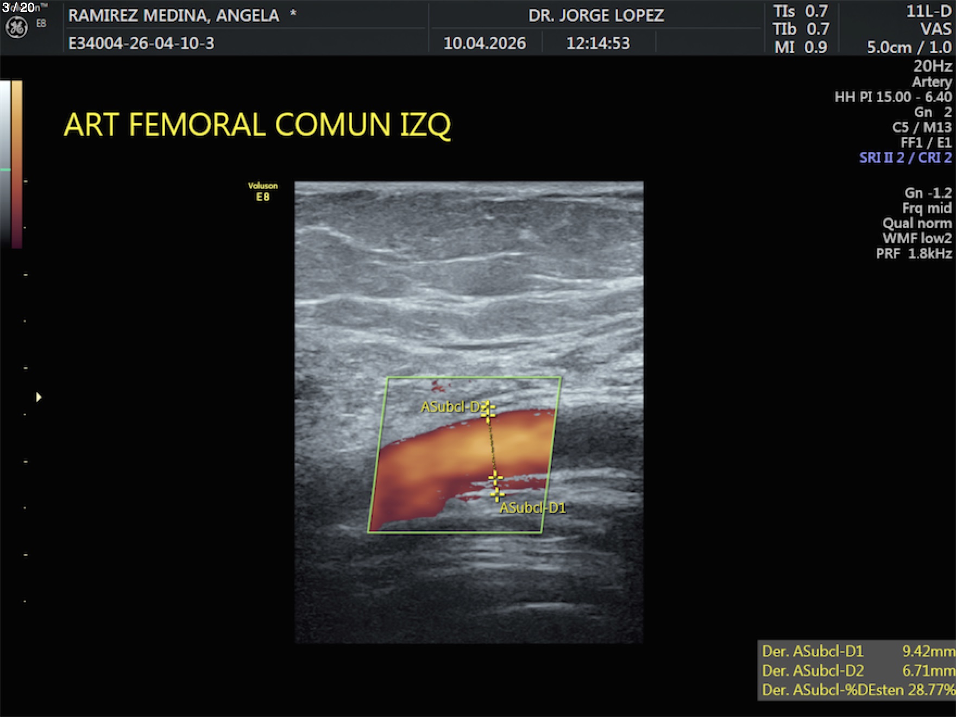Click the GE logo icon
This screenshot has height=717, width=956.
click(16, 28)
